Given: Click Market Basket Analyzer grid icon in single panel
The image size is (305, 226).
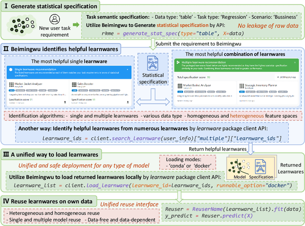Looking at the screenshot, I should coord(11,84).
